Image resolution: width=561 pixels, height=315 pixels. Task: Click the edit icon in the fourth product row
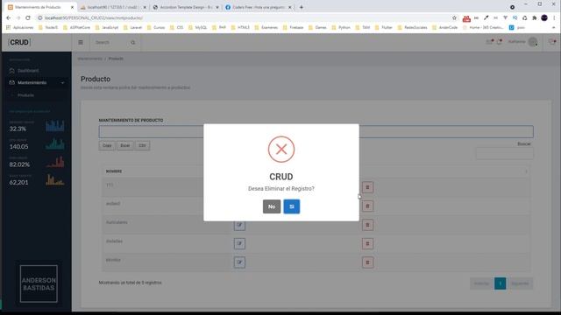click(239, 243)
